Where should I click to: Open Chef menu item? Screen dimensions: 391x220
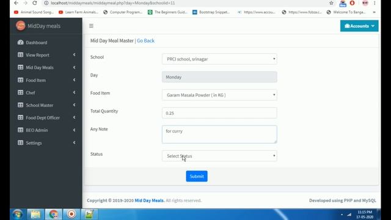[46, 92]
